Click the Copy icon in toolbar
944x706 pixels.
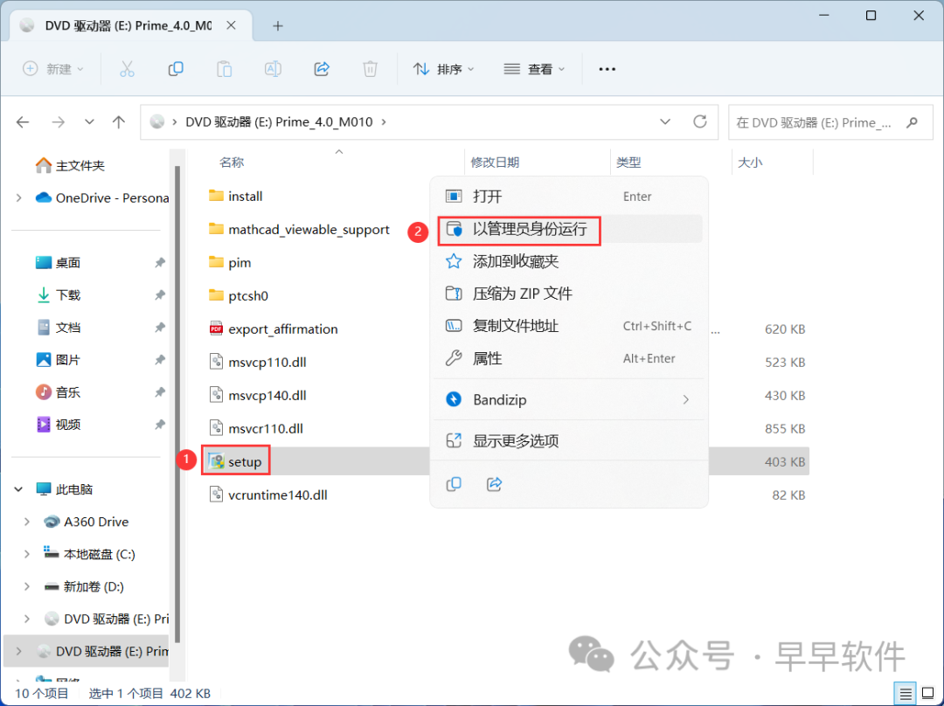(x=175, y=69)
